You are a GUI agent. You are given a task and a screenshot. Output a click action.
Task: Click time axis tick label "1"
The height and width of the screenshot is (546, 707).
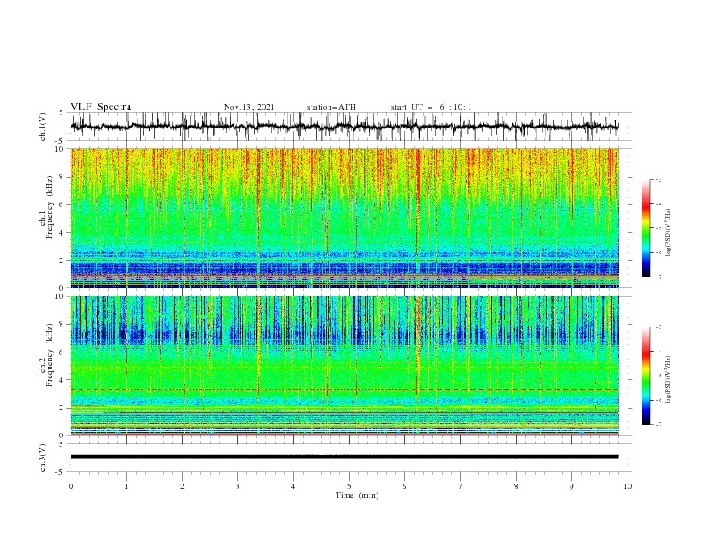click(x=126, y=486)
